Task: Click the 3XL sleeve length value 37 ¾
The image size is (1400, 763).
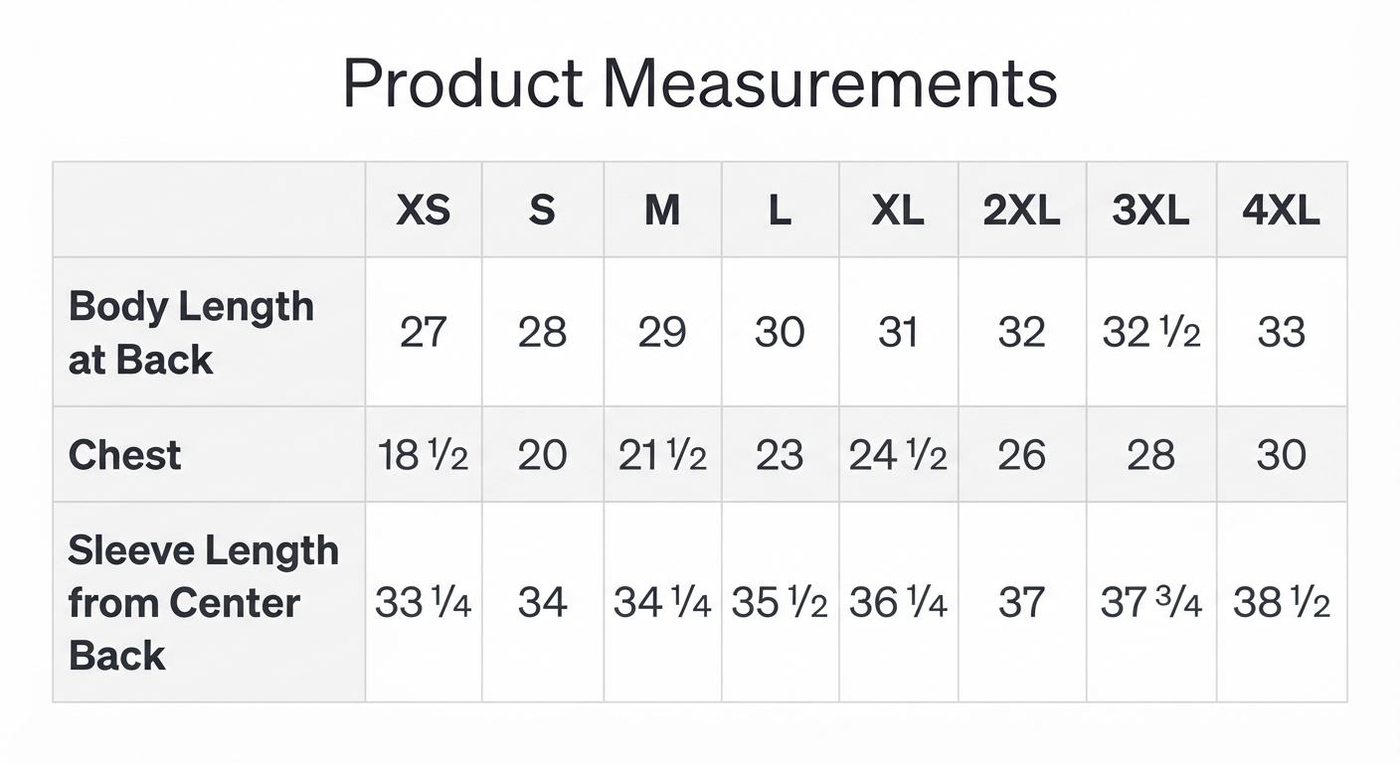Action: tap(1150, 602)
